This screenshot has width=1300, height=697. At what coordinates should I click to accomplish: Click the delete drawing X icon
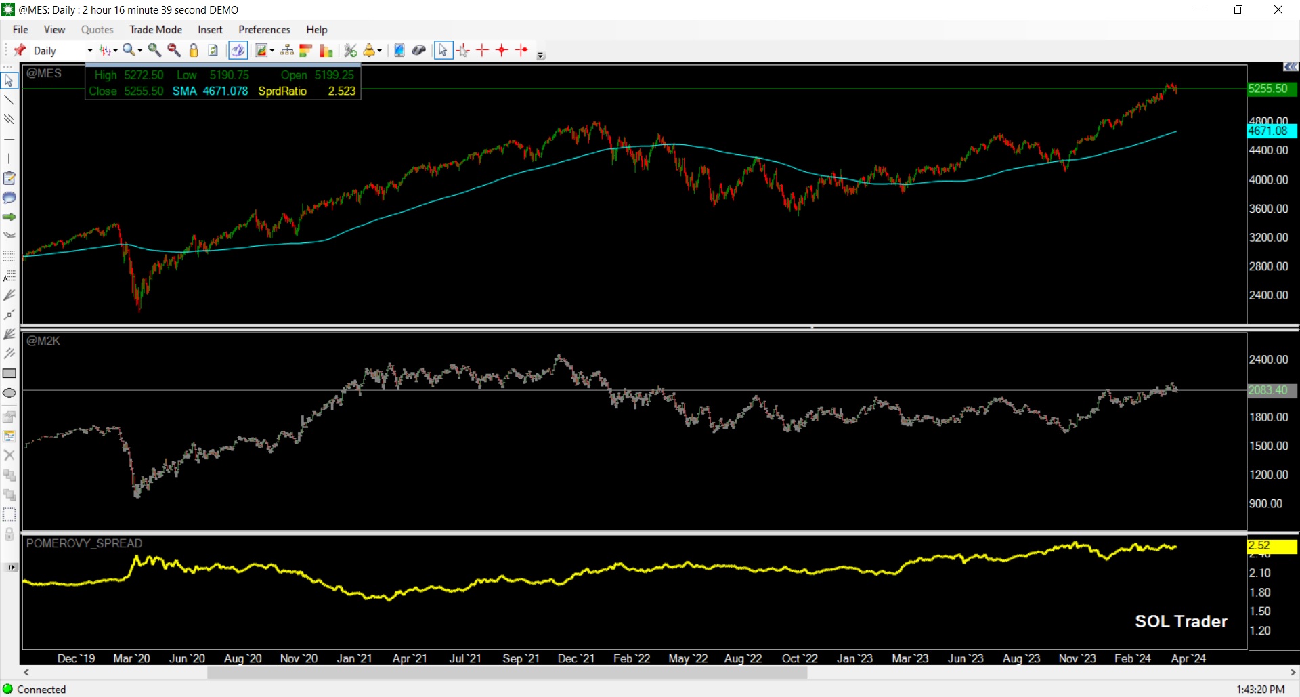tap(9, 455)
